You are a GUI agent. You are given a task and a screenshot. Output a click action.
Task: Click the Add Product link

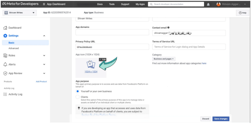click(x=41, y=82)
